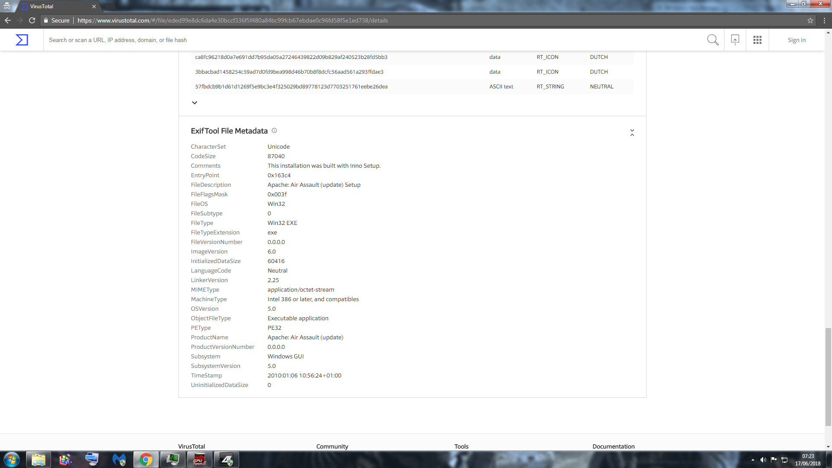Screen dimensions: 832x468
Task: Click the ExifTool File Metadata heading
Action: [x=229, y=131]
